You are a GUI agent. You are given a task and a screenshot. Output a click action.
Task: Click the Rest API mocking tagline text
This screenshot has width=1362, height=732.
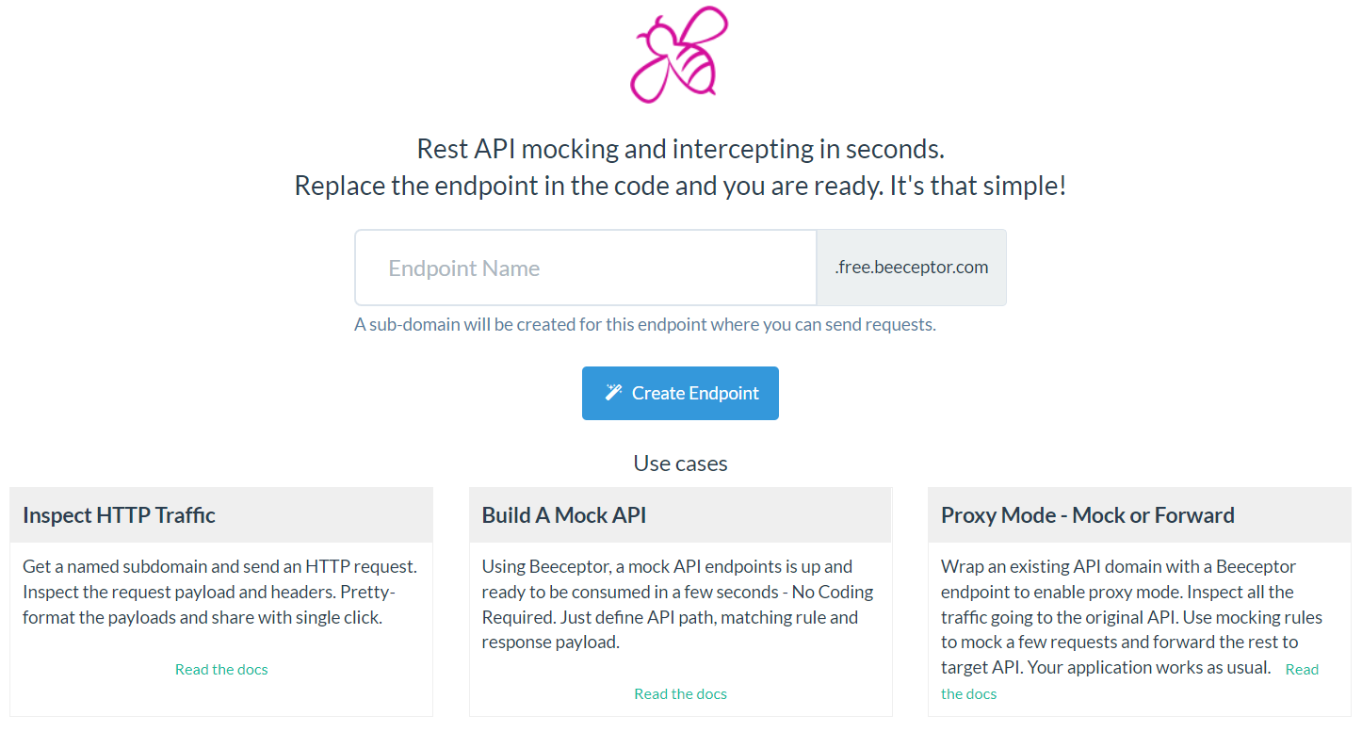(680, 149)
